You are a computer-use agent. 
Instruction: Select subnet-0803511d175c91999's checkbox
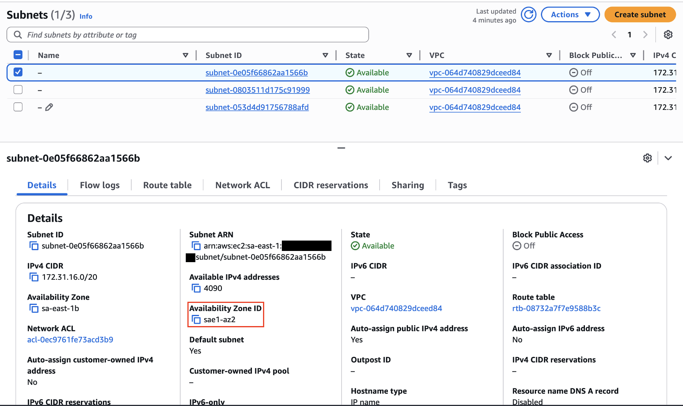tap(18, 90)
